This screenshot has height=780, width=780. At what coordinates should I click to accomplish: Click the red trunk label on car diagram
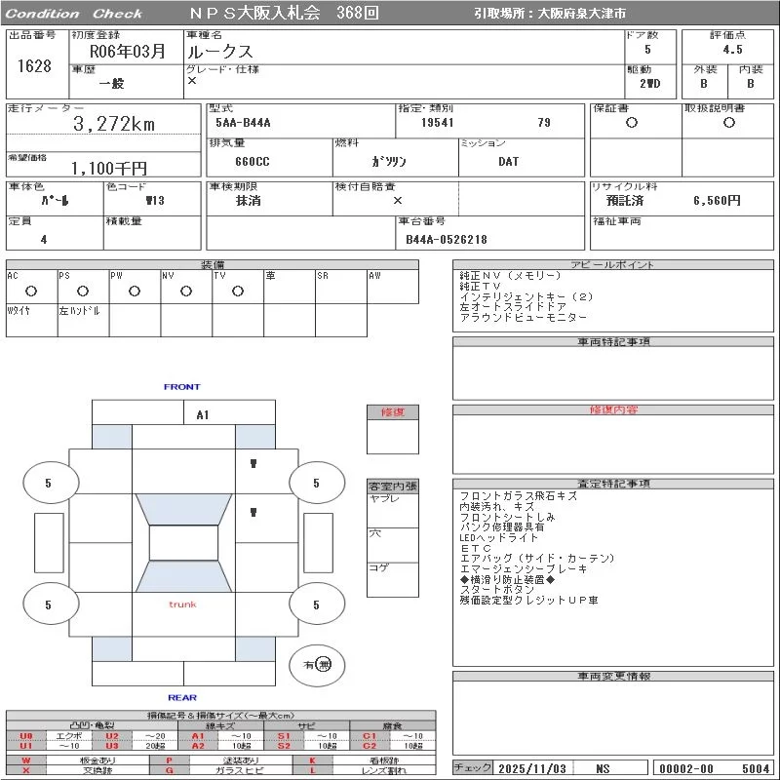click(x=182, y=604)
